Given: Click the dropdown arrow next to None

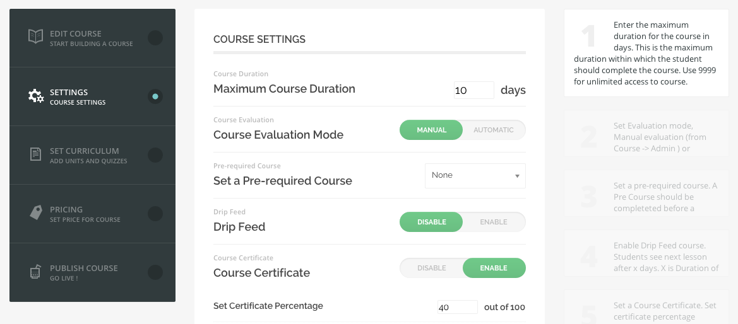Looking at the screenshot, I should (x=517, y=176).
